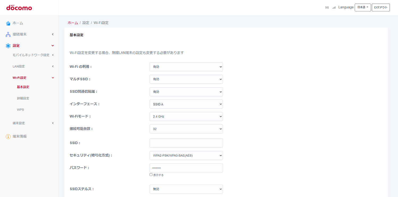Click the settings gear icon

tap(8, 46)
